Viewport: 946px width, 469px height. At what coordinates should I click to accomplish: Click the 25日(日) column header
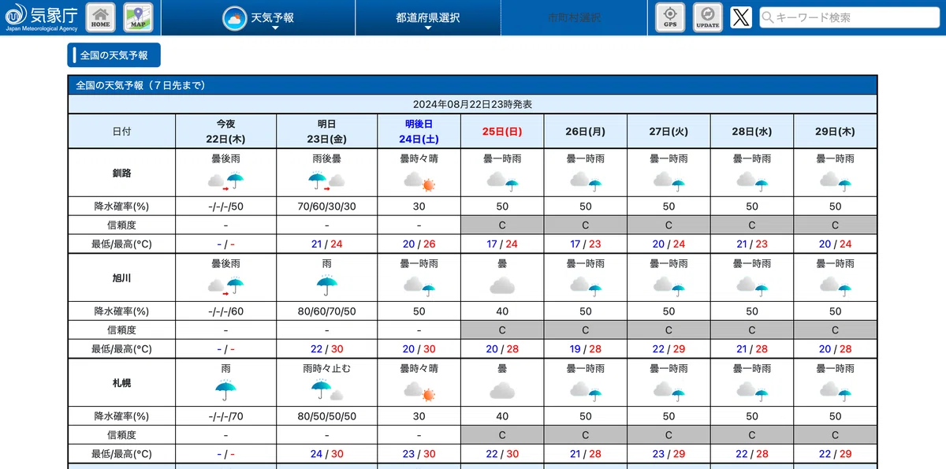[502, 132]
